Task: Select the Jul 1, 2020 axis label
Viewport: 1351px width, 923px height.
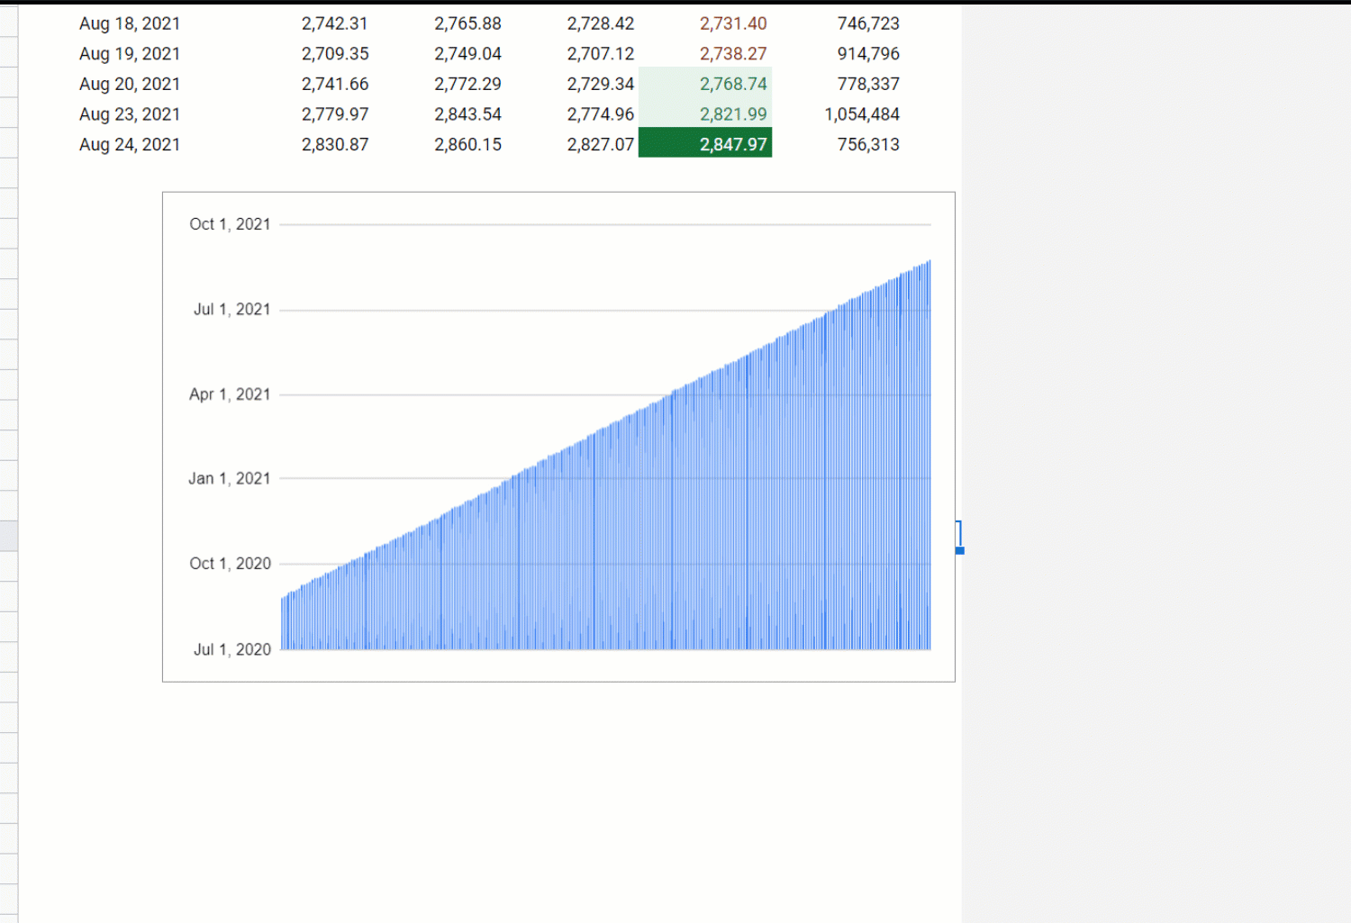Action: (x=231, y=649)
